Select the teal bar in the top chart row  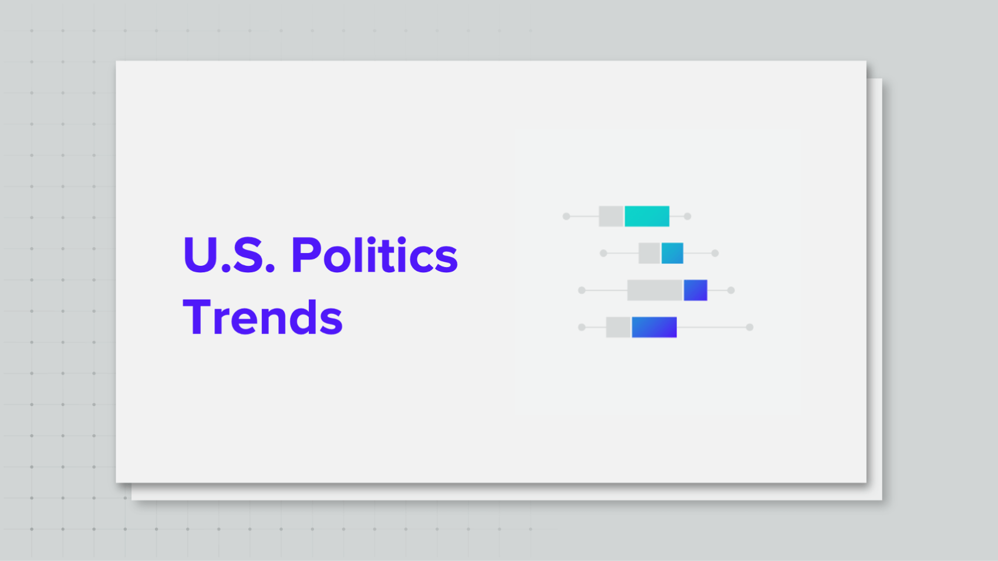click(646, 216)
